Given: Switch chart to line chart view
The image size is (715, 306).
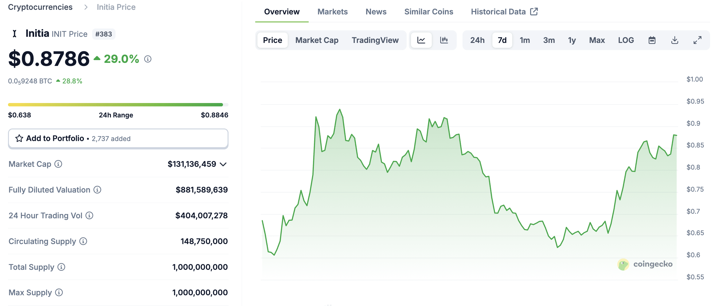Looking at the screenshot, I should (x=421, y=40).
